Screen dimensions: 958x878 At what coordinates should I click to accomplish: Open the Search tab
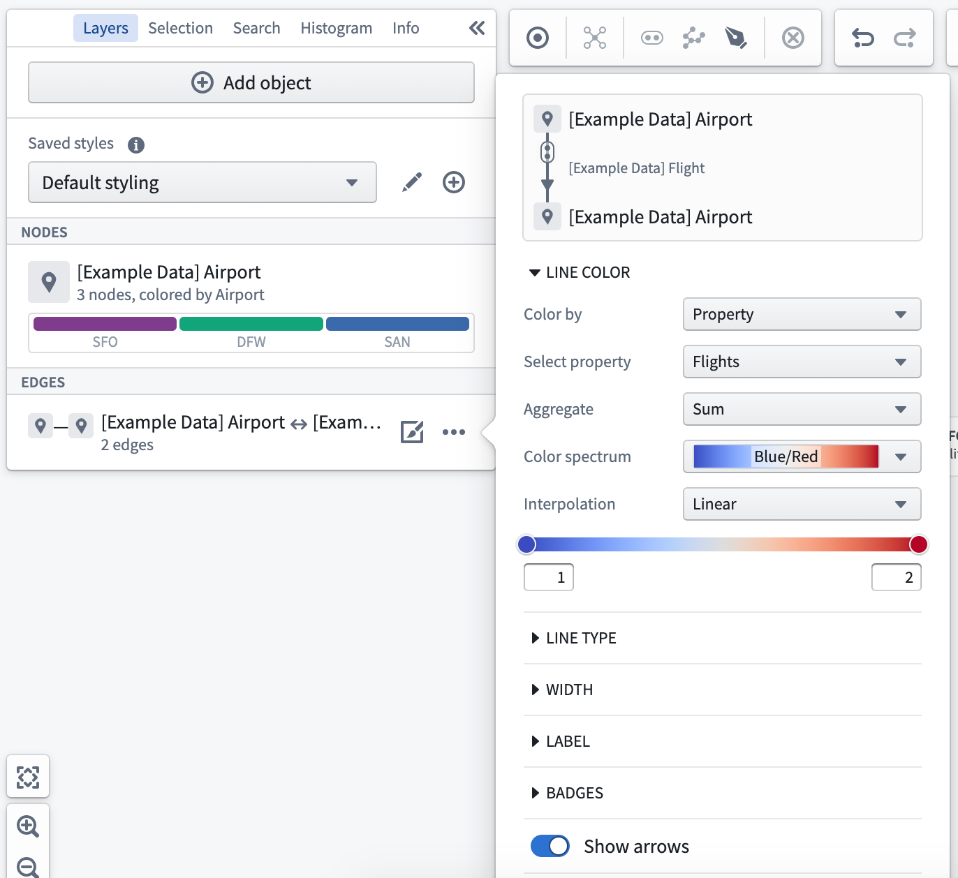(x=256, y=28)
